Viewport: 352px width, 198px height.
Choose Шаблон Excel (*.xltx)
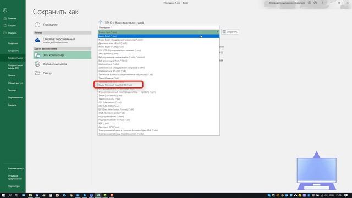[159, 64]
